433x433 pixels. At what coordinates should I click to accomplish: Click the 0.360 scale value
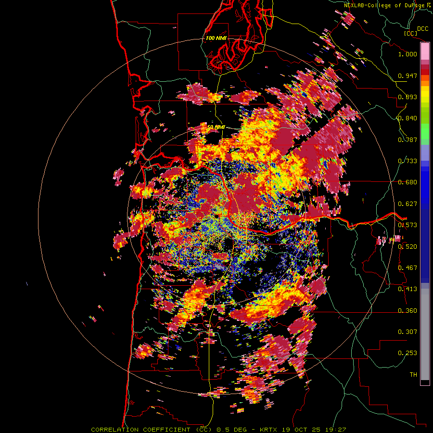click(408, 311)
